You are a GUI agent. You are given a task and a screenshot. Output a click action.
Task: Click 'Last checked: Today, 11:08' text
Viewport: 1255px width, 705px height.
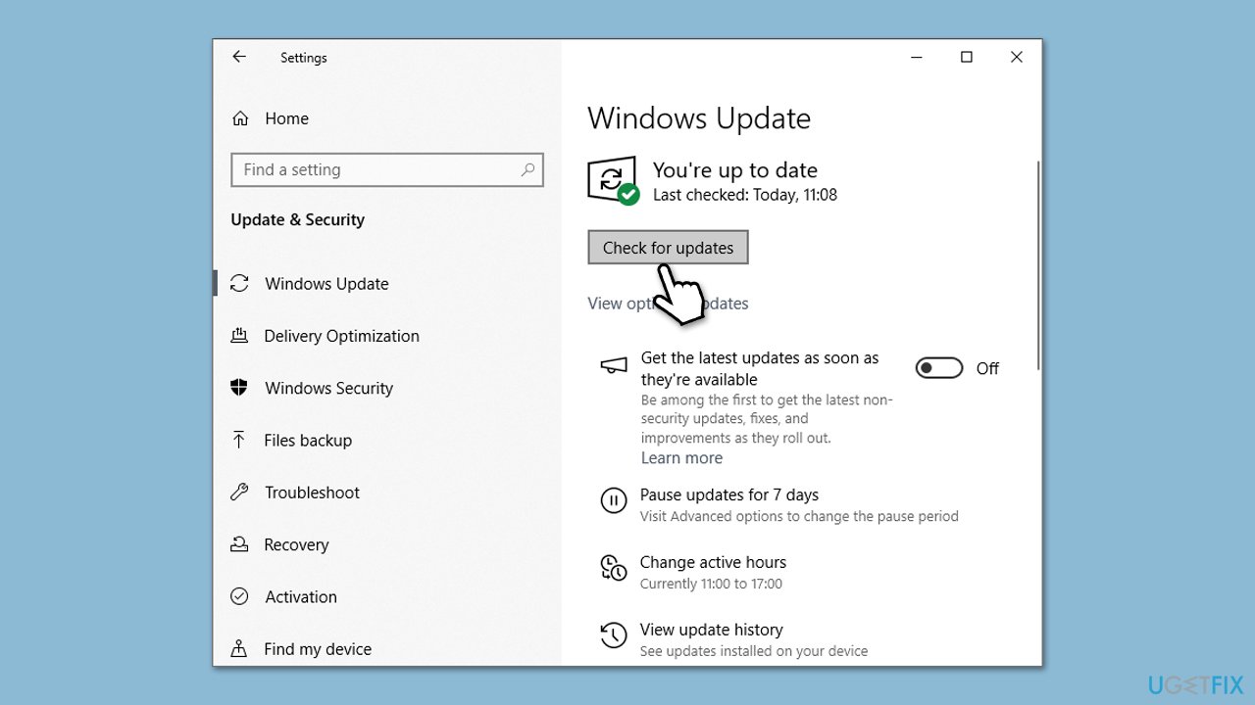[745, 195]
